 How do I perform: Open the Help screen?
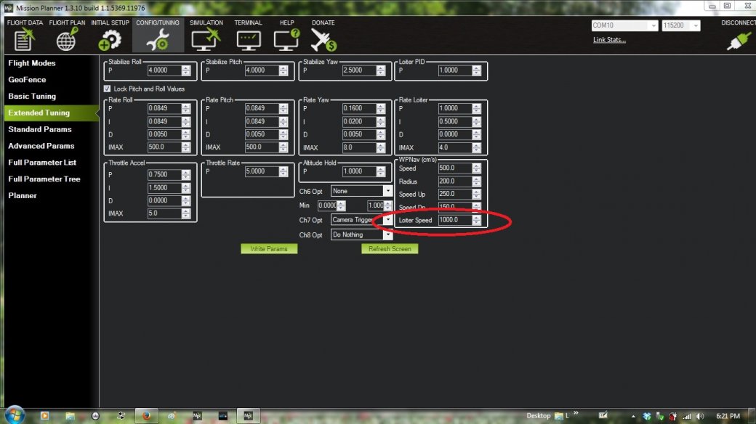pyautogui.click(x=286, y=38)
